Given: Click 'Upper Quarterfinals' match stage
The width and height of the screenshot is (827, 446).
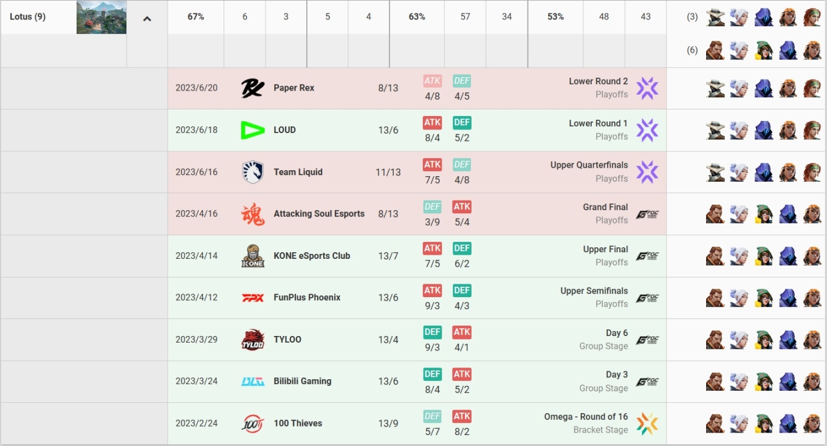Looking at the screenshot, I should pyautogui.click(x=589, y=165).
